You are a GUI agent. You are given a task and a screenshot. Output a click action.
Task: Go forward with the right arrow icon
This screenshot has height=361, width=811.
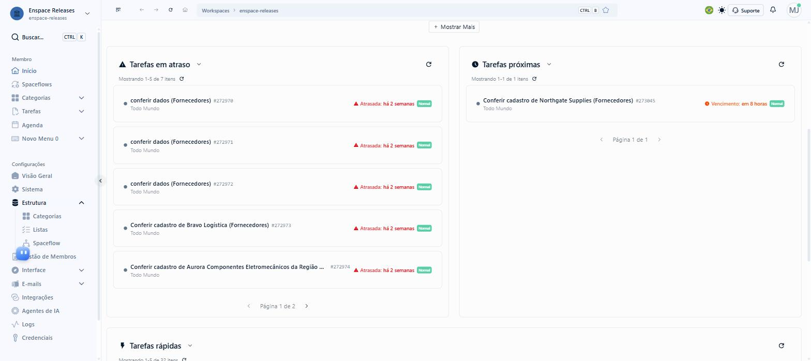(156, 10)
